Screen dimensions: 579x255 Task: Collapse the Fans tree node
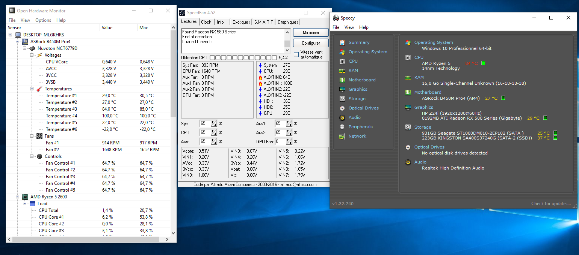click(x=32, y=136)
